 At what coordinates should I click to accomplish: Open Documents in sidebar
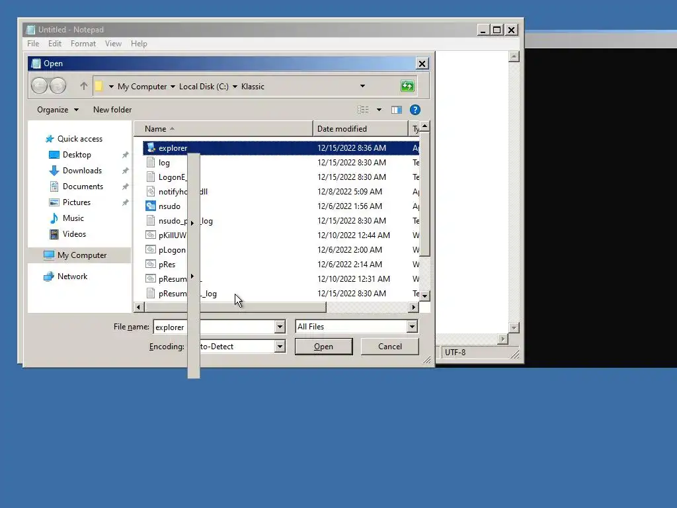(83, 187)
